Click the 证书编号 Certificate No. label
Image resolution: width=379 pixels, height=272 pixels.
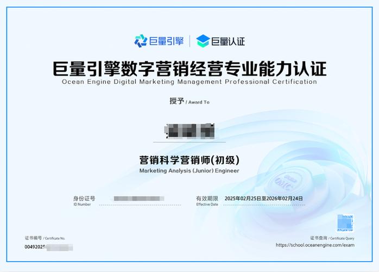click(x=45, y=238)
